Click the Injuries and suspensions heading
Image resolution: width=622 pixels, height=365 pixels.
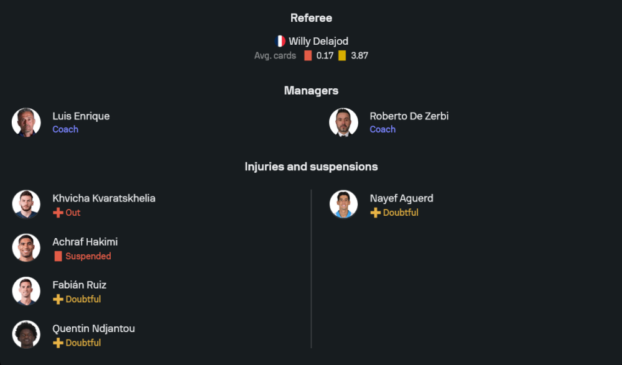click(311, 167)
